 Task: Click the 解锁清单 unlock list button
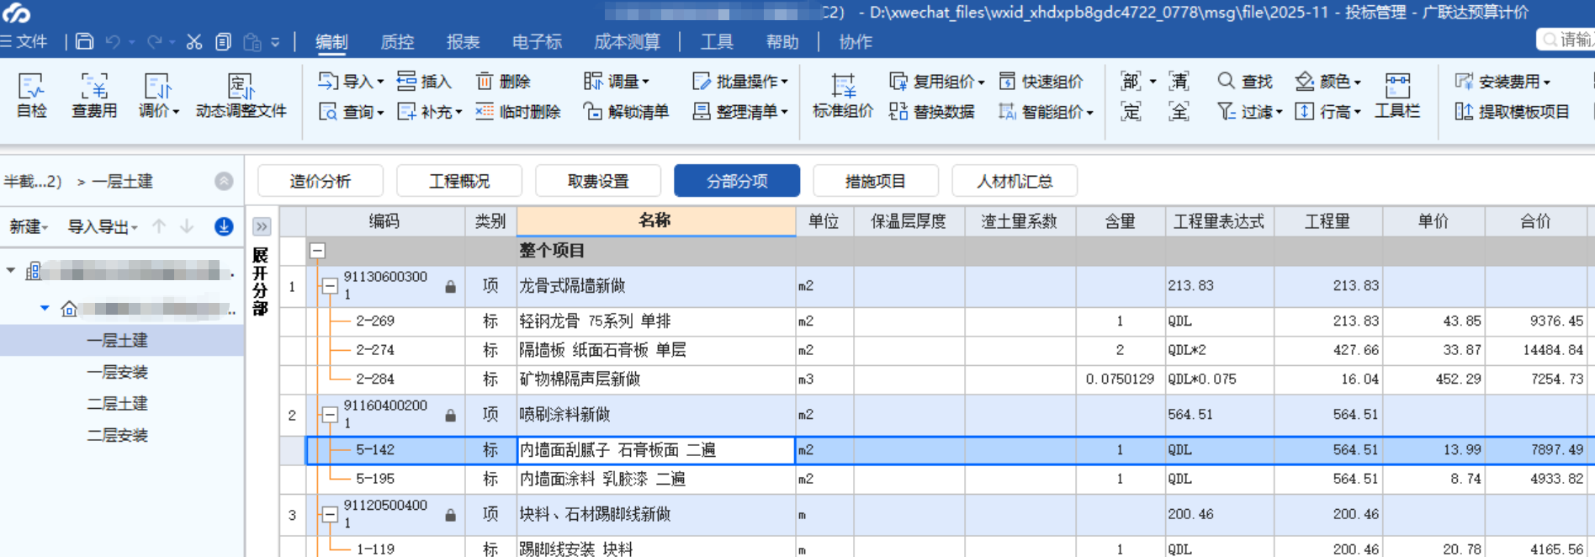(626, 111)
